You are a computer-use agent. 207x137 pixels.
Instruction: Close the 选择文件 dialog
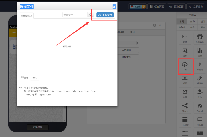click(114, 6)
